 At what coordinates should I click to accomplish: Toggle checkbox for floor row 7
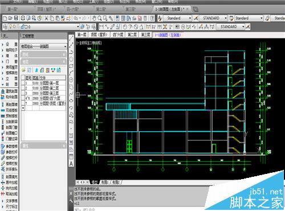(23, 103)
